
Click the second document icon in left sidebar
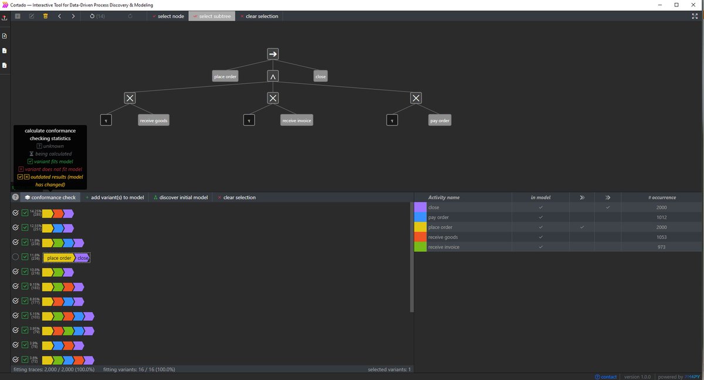point(4,51)
